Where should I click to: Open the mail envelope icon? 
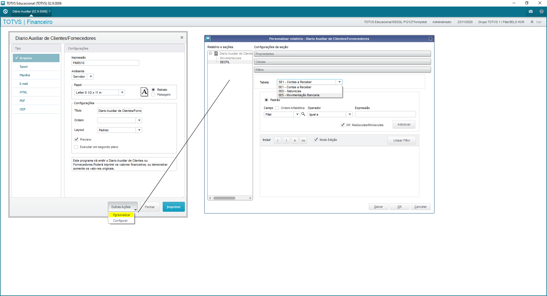point(531,11)
